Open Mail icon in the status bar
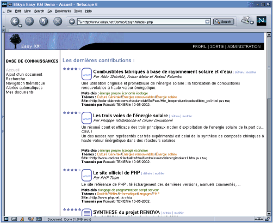 [x=14, y=219]
